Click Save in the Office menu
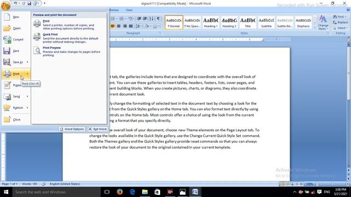 [16, 51]
